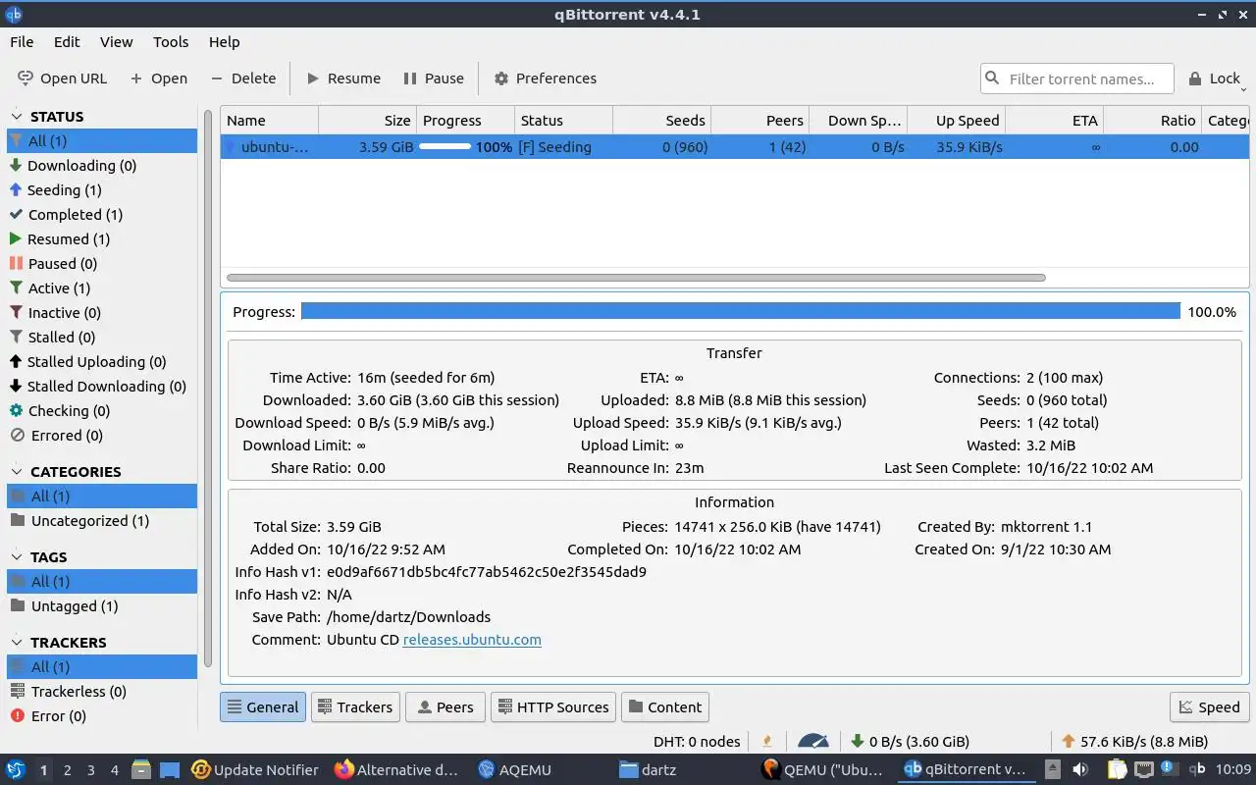Viewport: 1256px width, 785px height.
Task: Open the Edit menu
Action: pyautogui.click(x=67, y=42)
